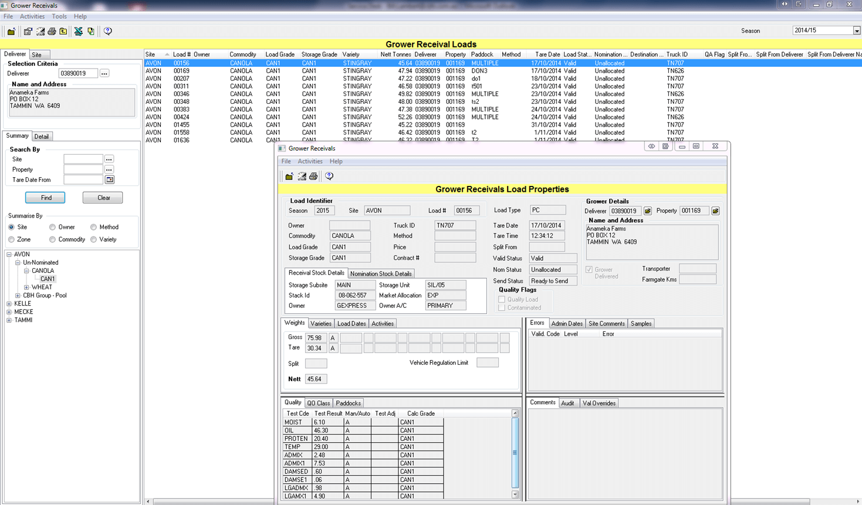Select the Owner summarise radio button
This screenshot has width=862, height=505.
52,227
